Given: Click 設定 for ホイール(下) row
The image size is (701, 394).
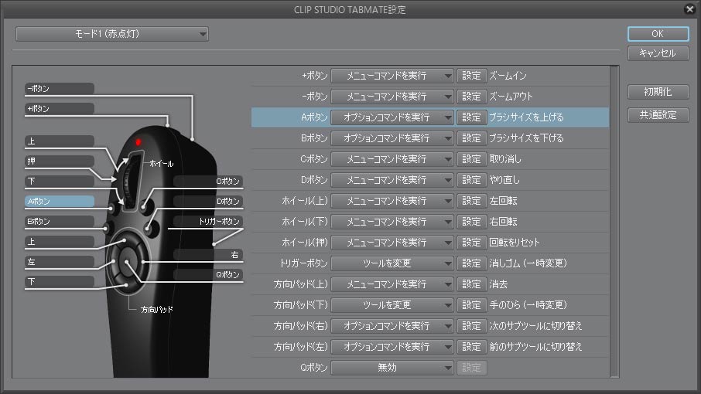Looking at the screenshot, I should [472, 222].
